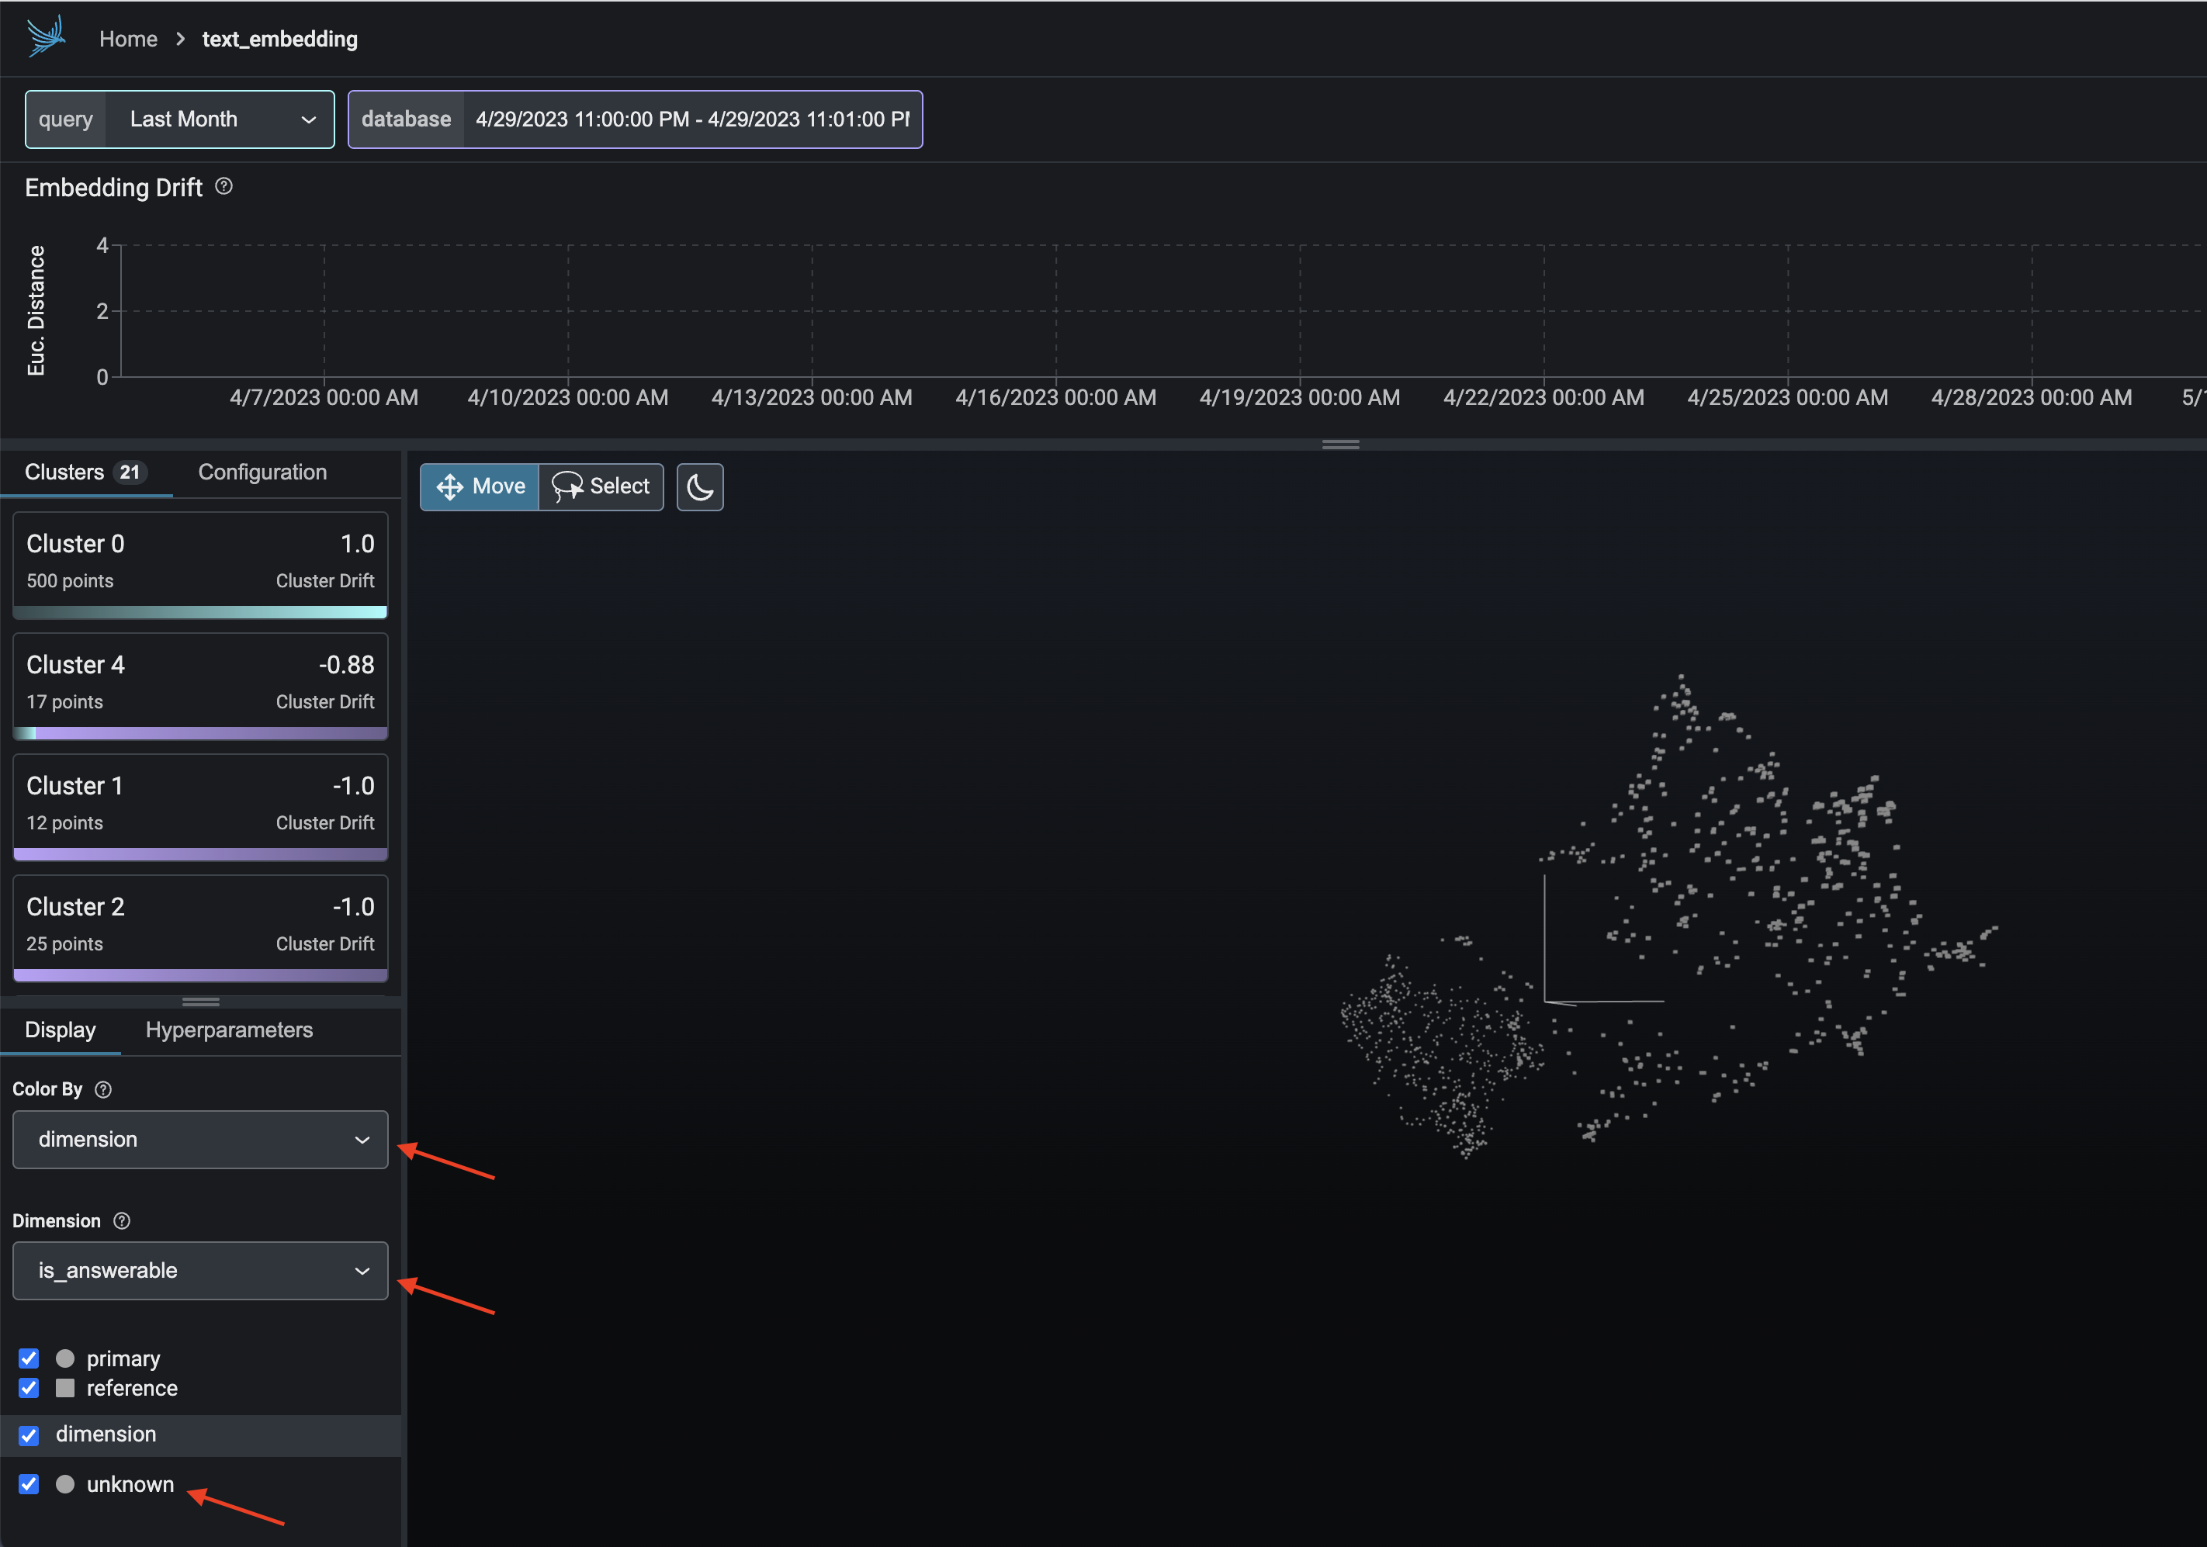
Task: Click the database time range field
Action: tap(691, 119)
